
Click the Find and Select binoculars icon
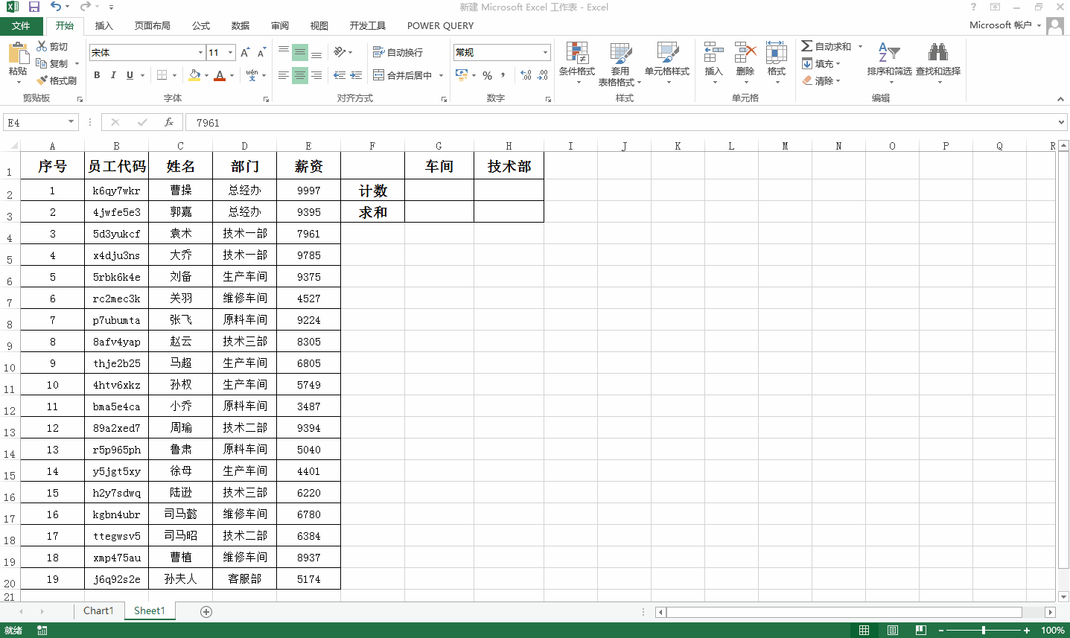click(938, 52)
